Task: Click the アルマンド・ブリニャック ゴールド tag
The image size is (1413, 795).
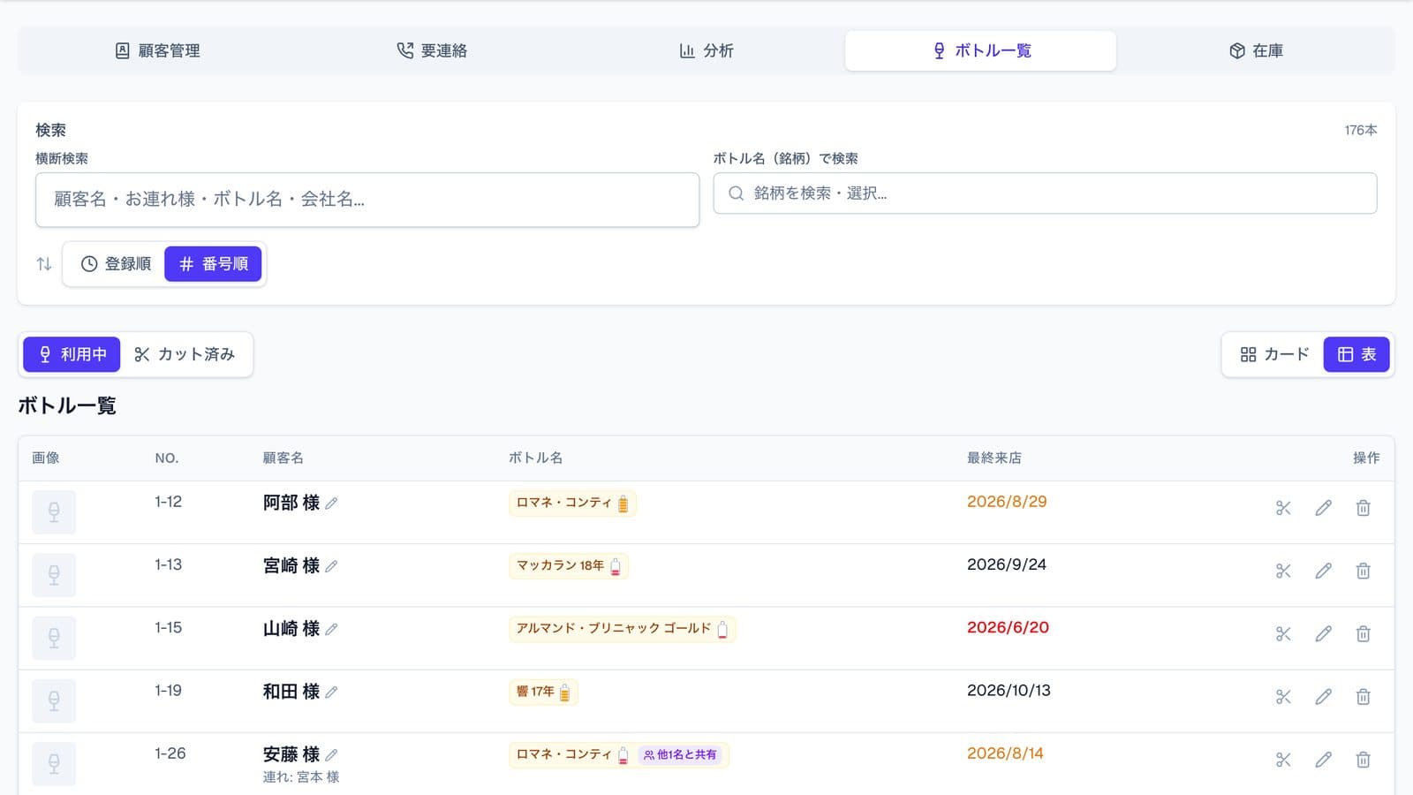Action: click(622, 629)
